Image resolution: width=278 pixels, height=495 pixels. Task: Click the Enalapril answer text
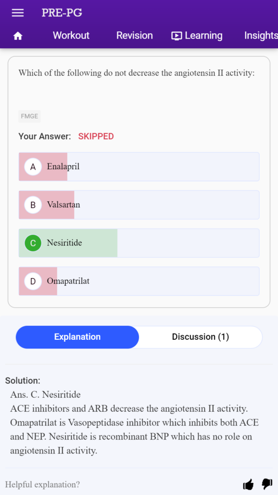[63, 166]
